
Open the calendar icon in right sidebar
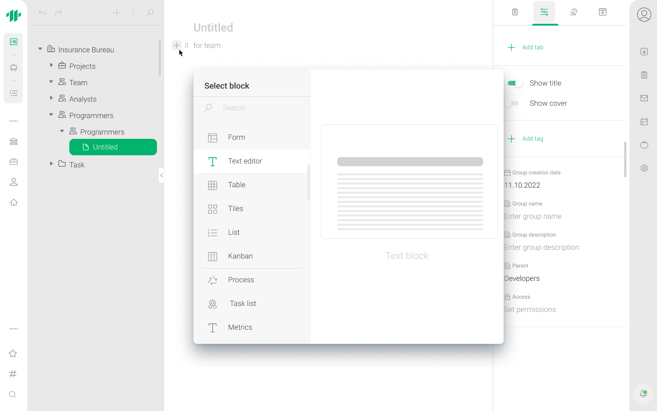[644, 121]
